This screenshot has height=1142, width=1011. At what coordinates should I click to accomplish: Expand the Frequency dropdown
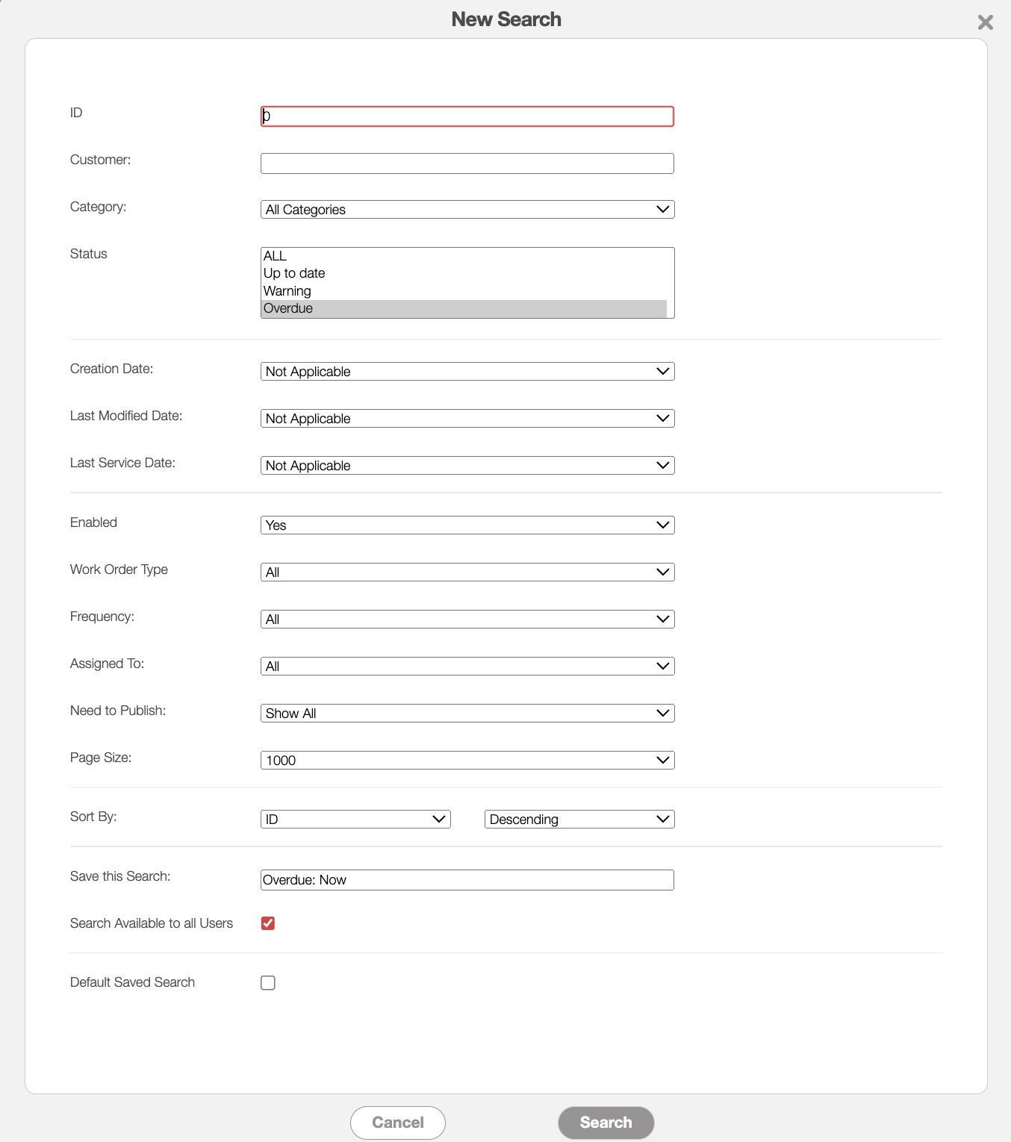click(467, 620)
